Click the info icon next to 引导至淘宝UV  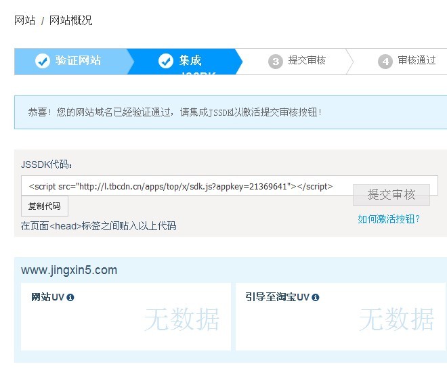(x=316, y=298)
